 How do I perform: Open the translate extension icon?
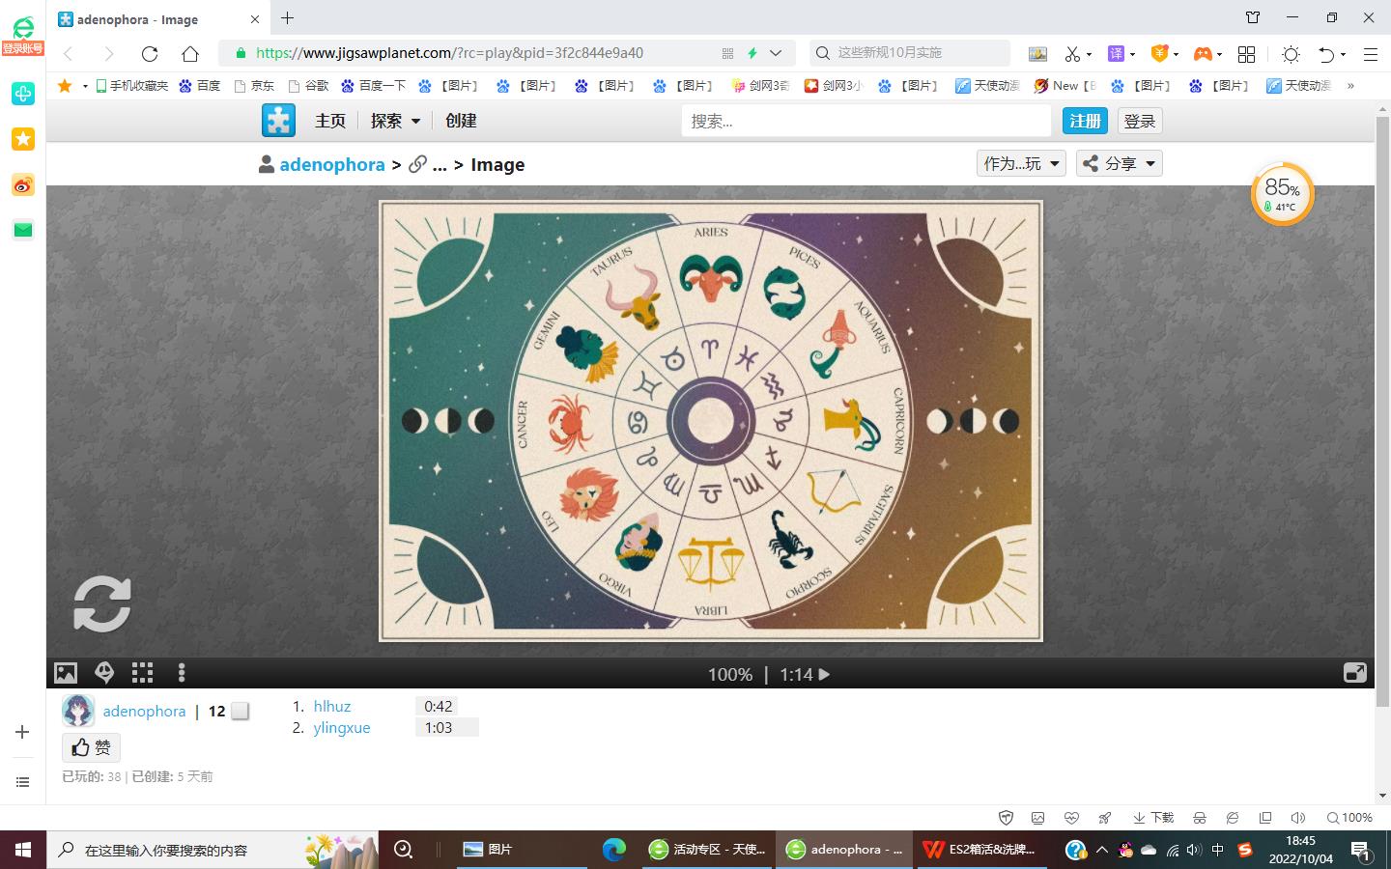tap(1116, 54)
